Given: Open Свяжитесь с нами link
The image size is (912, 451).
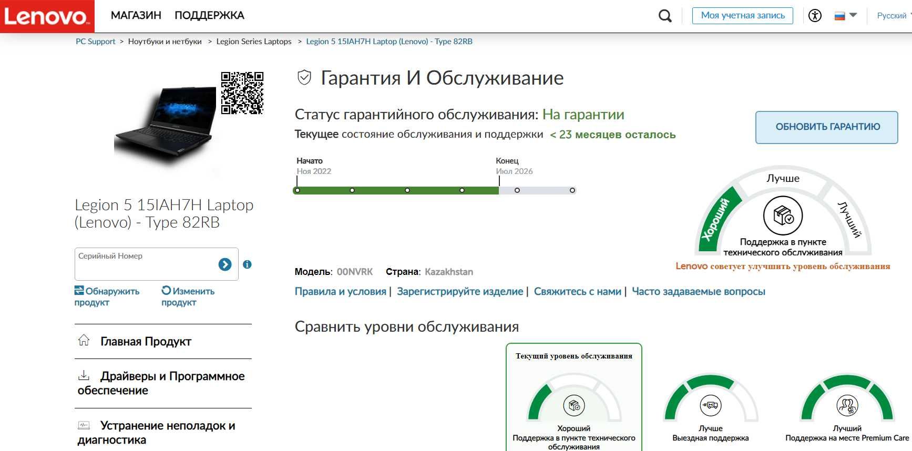Looking at the screenshot, I should coord(578,292).
